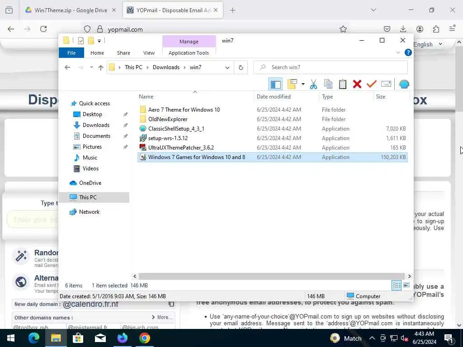Open Firefox downloads panel

(403, 29)
